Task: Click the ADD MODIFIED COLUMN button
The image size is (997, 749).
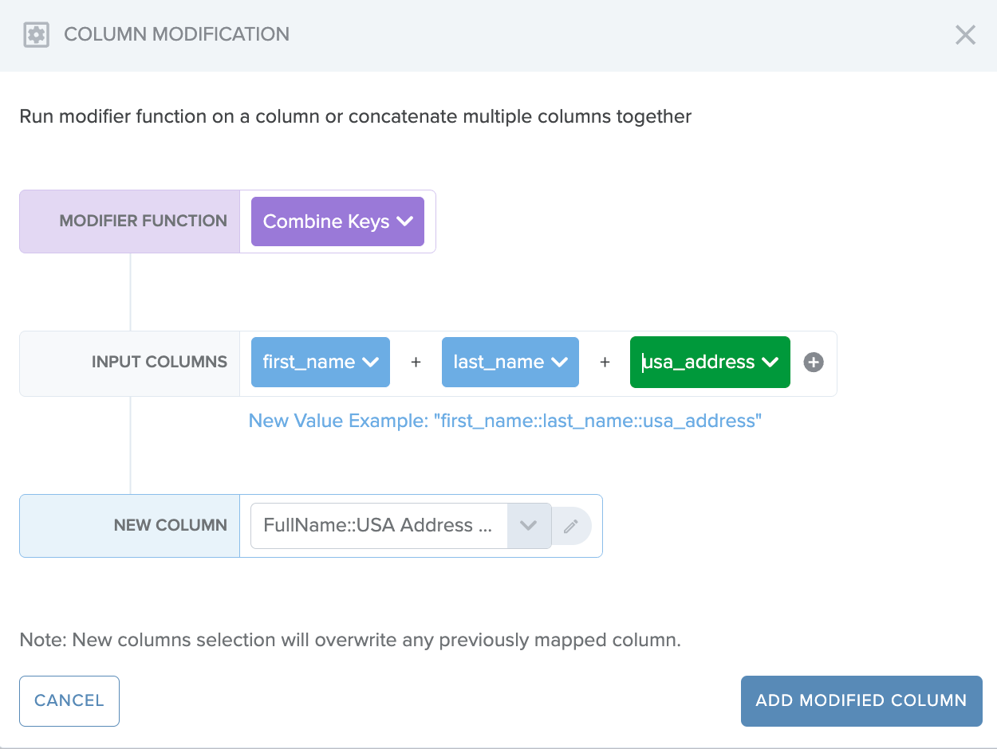Action: tap(861, 700)
